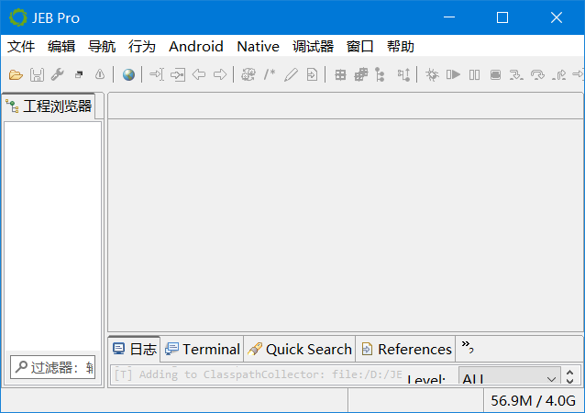The image size is (585, 413).
Task: Open the 文件 menu
Action: point(21,47)
